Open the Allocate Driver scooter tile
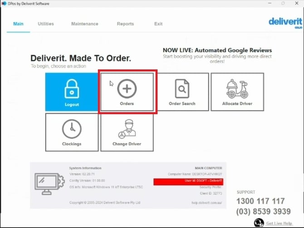 (x=237, y=92)
